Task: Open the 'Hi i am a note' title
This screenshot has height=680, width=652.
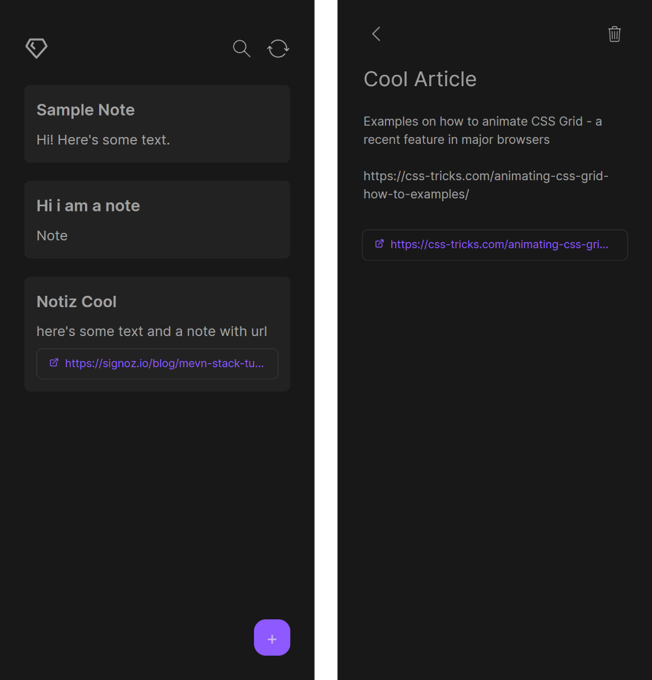Action: pos(88,206)
